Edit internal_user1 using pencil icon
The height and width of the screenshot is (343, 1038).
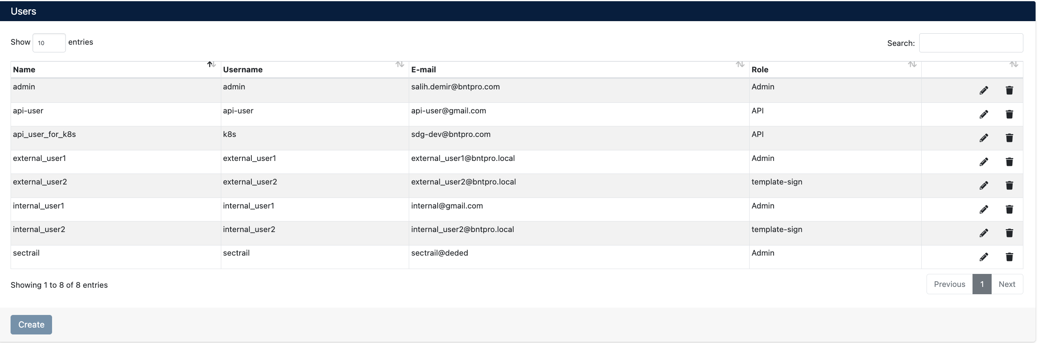pyautogui.click(x=983, y=209)
